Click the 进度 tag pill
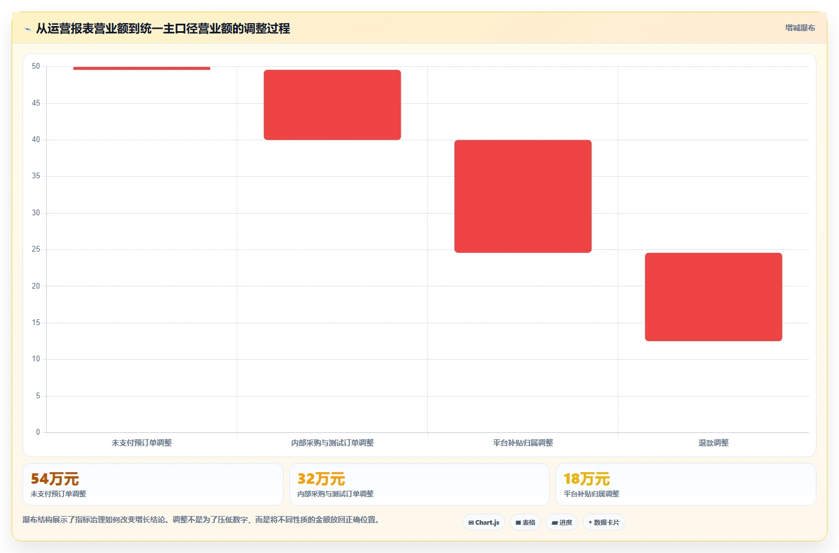The width and height of the screenshot is (839, 553). point(562,522)
